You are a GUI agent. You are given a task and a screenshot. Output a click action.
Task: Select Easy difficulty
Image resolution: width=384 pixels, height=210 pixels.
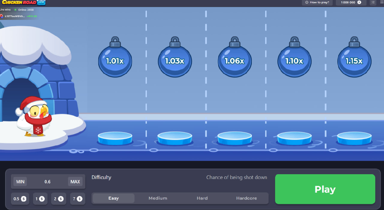(x=114, y=198)
